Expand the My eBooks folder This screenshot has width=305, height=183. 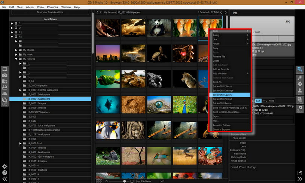[16, 50]
